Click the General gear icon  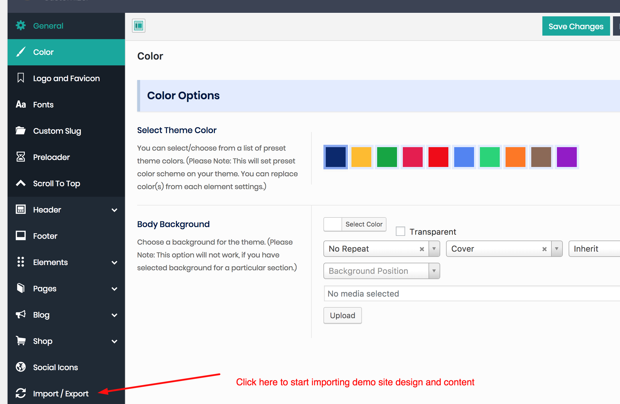21,26
